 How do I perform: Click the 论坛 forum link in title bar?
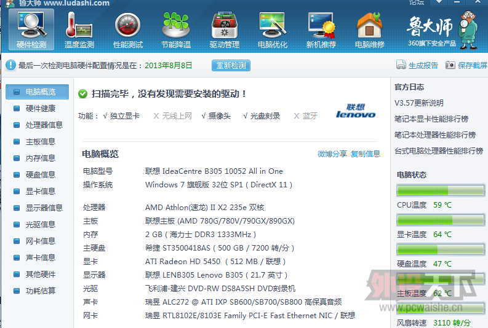(x=417, y=2)
